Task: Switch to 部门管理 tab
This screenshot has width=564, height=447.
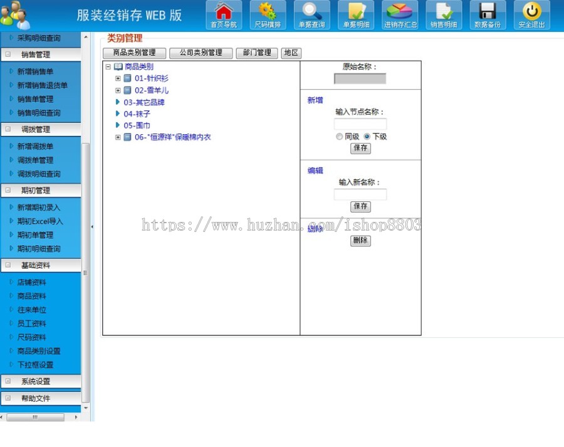Action: (257, 53)
